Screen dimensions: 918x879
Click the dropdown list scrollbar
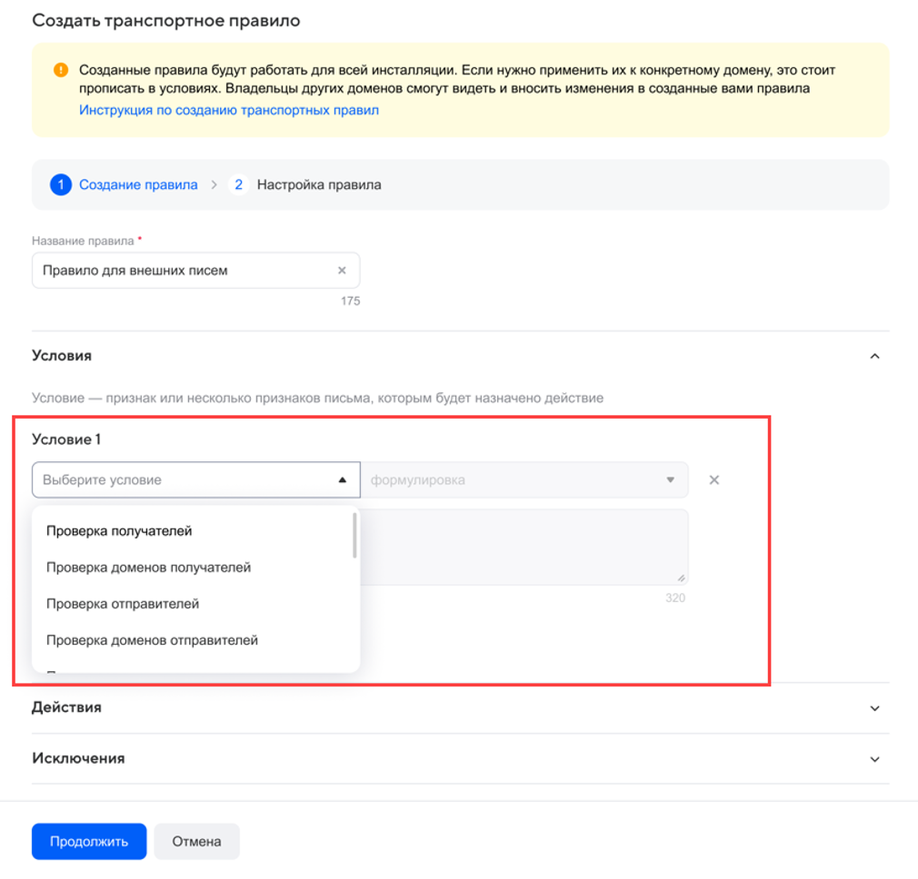pos(354,537)
